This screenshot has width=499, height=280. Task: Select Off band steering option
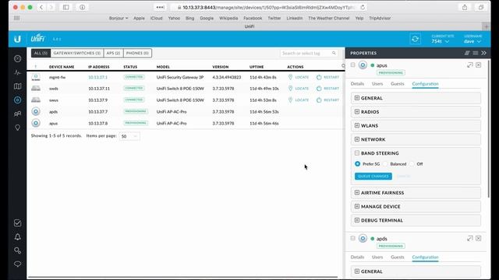point(412,164)
